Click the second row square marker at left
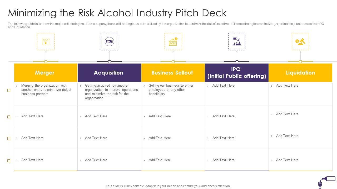The height and width of the screenshot is (189, 337). coord(9,117)
